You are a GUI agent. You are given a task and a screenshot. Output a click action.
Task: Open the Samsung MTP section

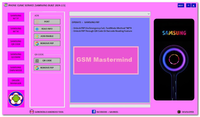(16, 17)
